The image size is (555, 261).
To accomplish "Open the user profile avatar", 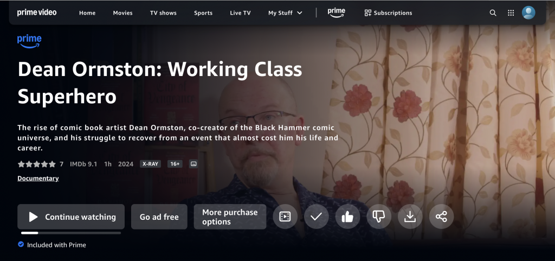I will pyautogui.click(x=528, y=12).
